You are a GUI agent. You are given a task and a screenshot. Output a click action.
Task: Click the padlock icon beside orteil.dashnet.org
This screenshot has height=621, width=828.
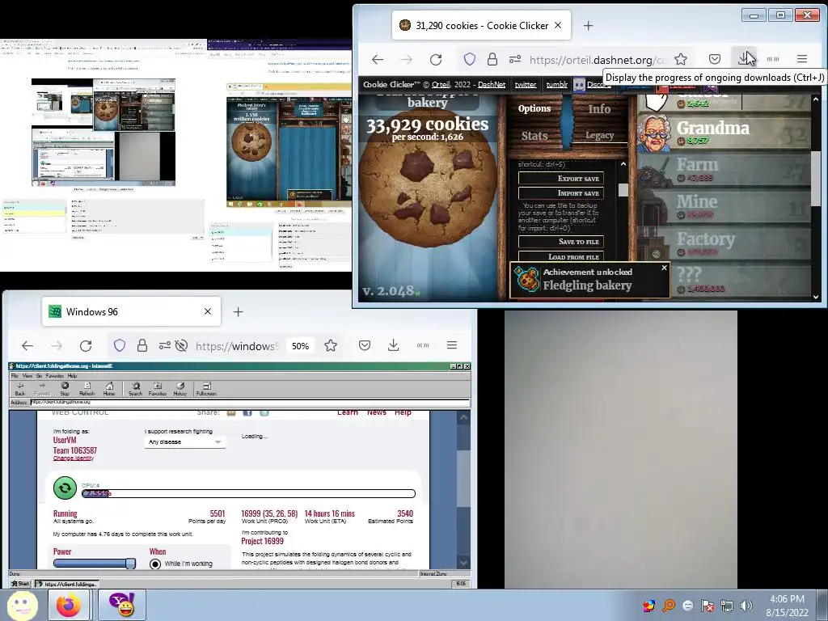[492, 59]
